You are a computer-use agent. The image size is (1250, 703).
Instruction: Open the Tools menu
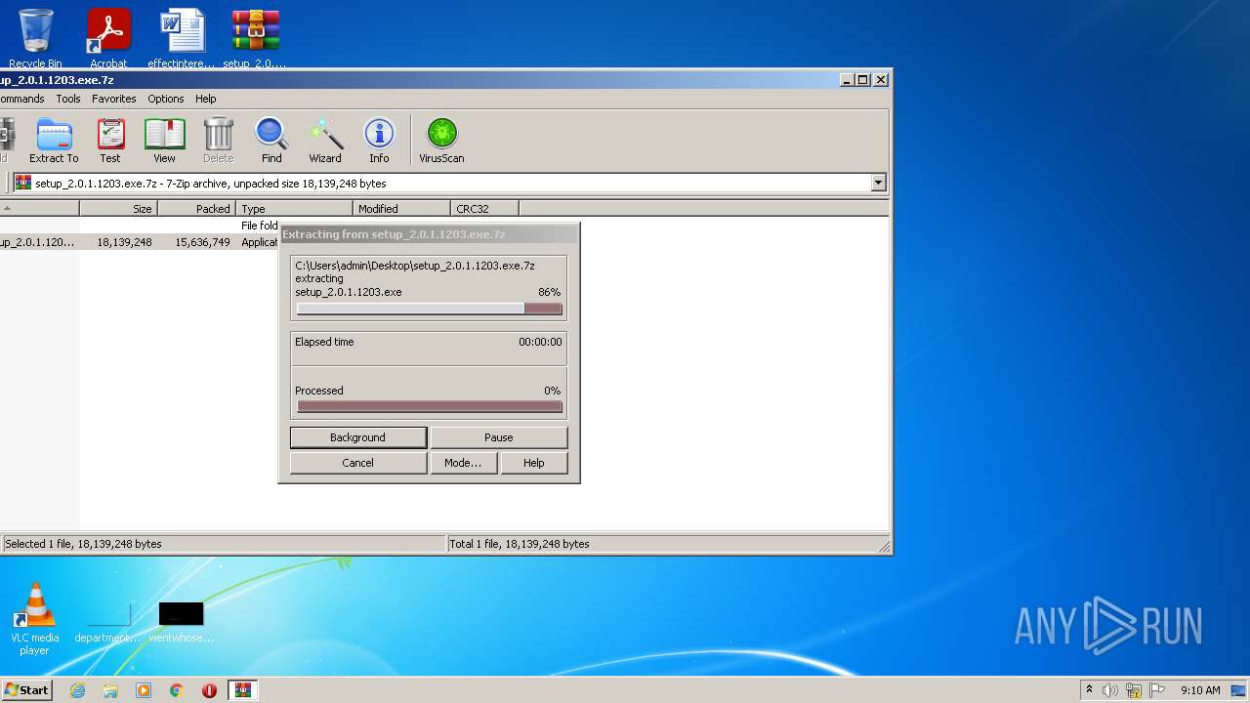(68, 99)
